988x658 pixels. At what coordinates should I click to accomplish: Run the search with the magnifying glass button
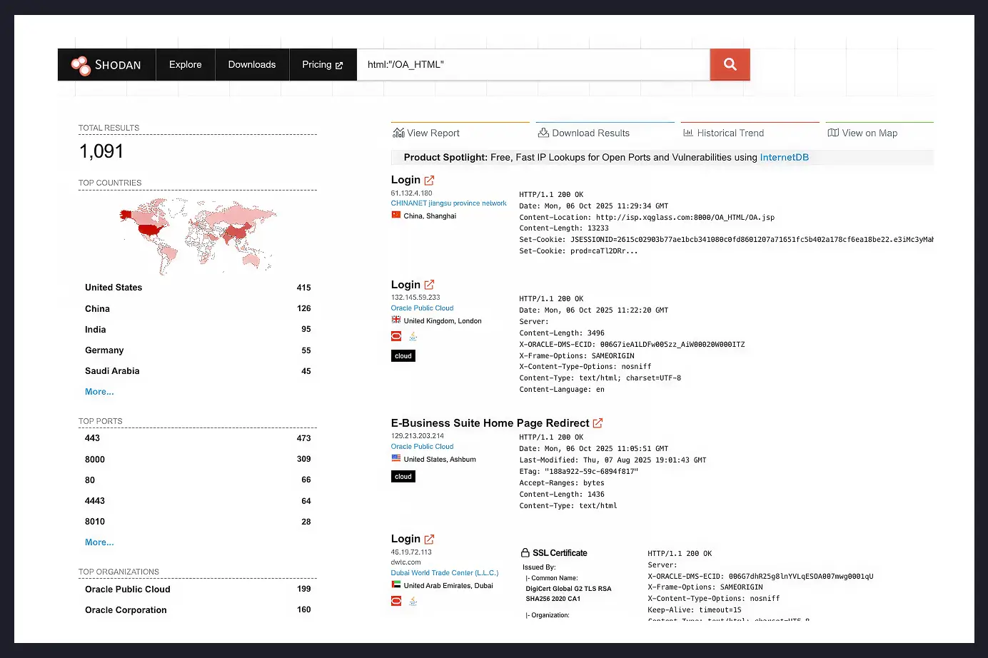[x=730, y=64]
